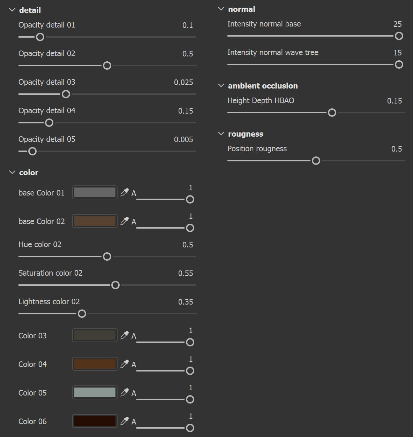Collapse the detail section
Screen dimensions: 413x437
12,10
